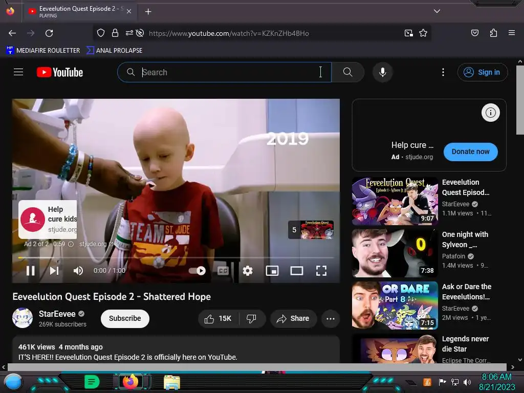The image size is (524, 393).
Task: Start voice search with the microphone icon
Action: [x=383, y=72]
